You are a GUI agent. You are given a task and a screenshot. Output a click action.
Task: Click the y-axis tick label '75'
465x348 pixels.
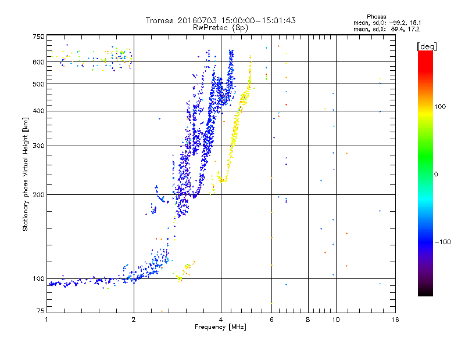[41, 311]
